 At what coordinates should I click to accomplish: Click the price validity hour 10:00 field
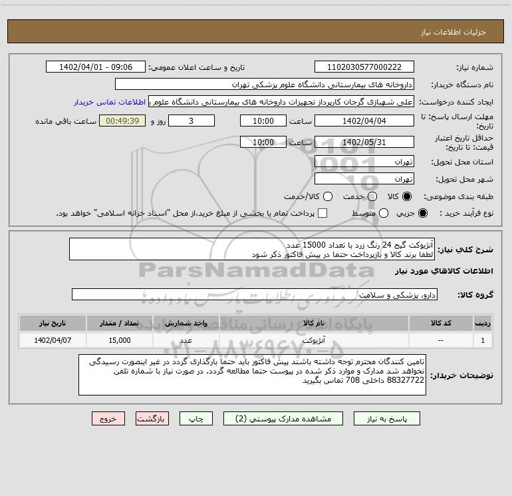click(263, 142)
